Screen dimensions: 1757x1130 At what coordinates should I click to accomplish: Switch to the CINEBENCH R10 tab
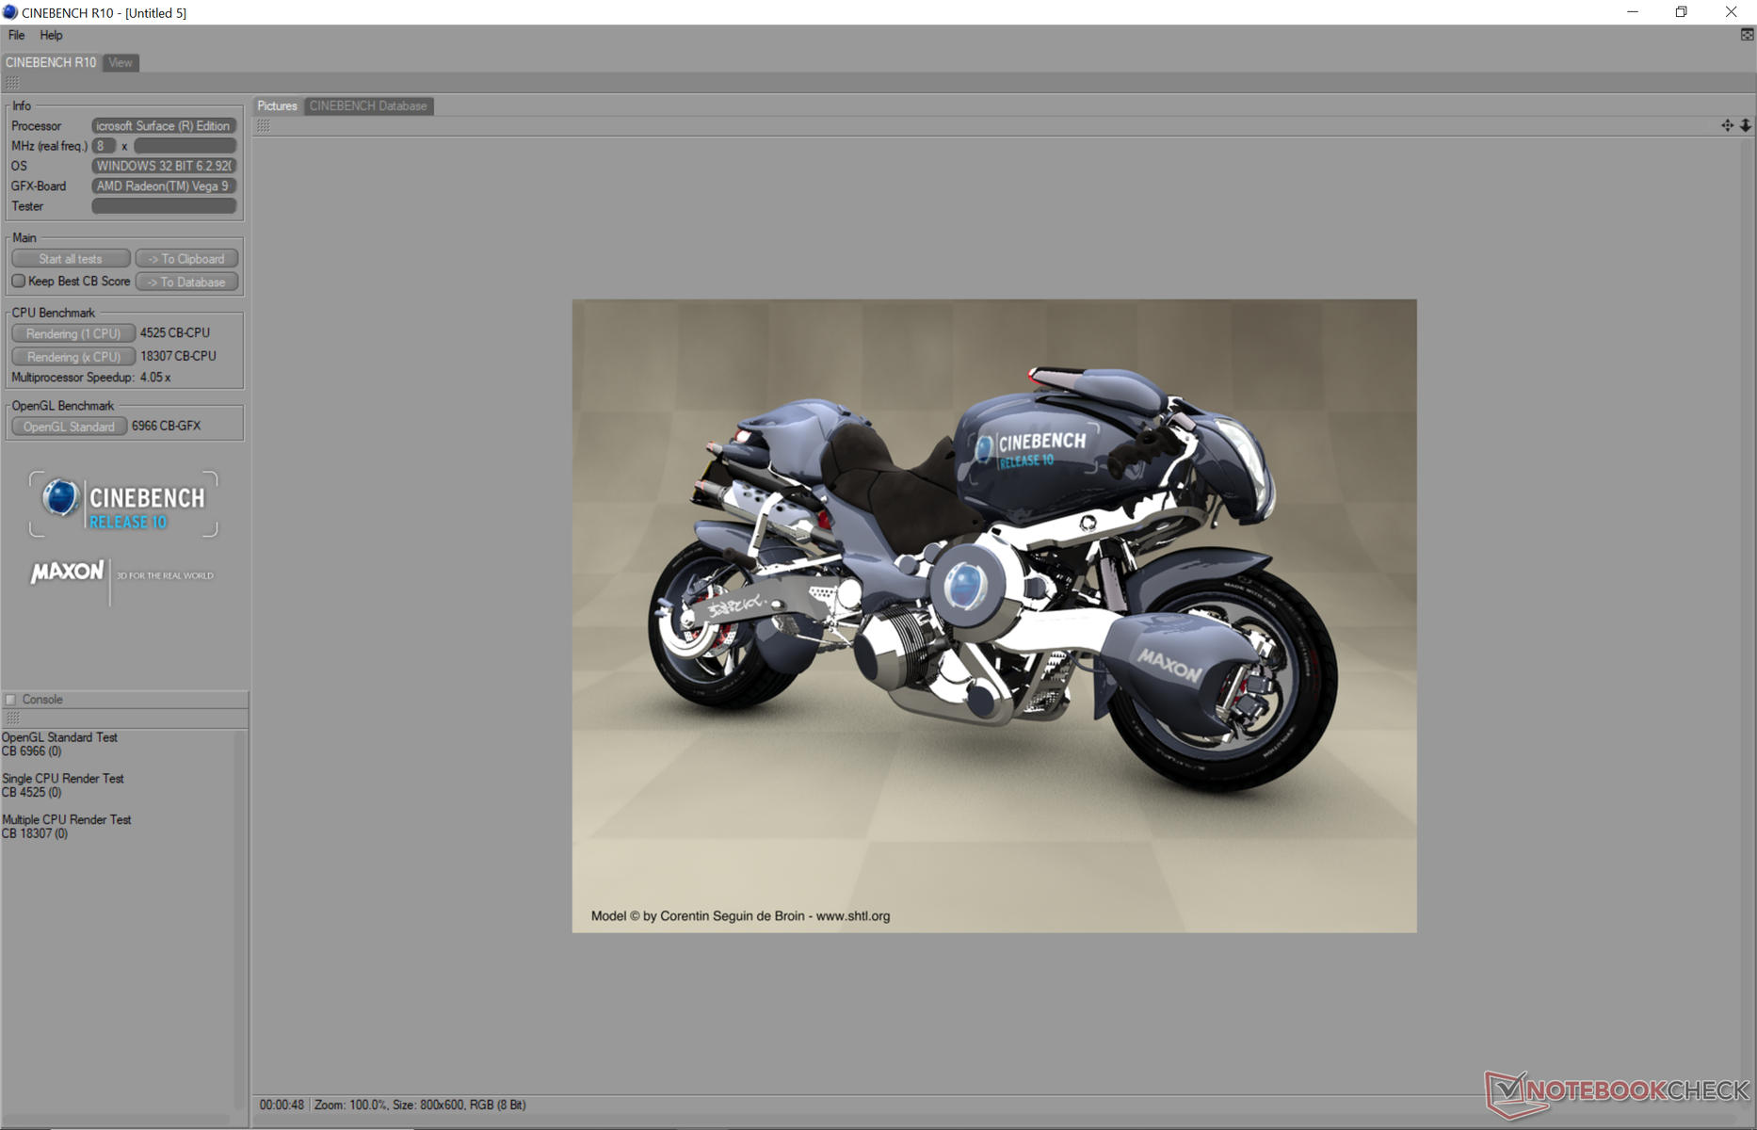tap(51, 62)
